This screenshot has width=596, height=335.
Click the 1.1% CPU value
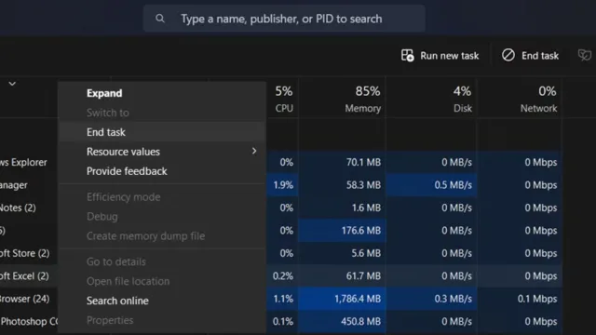(283, 299)
